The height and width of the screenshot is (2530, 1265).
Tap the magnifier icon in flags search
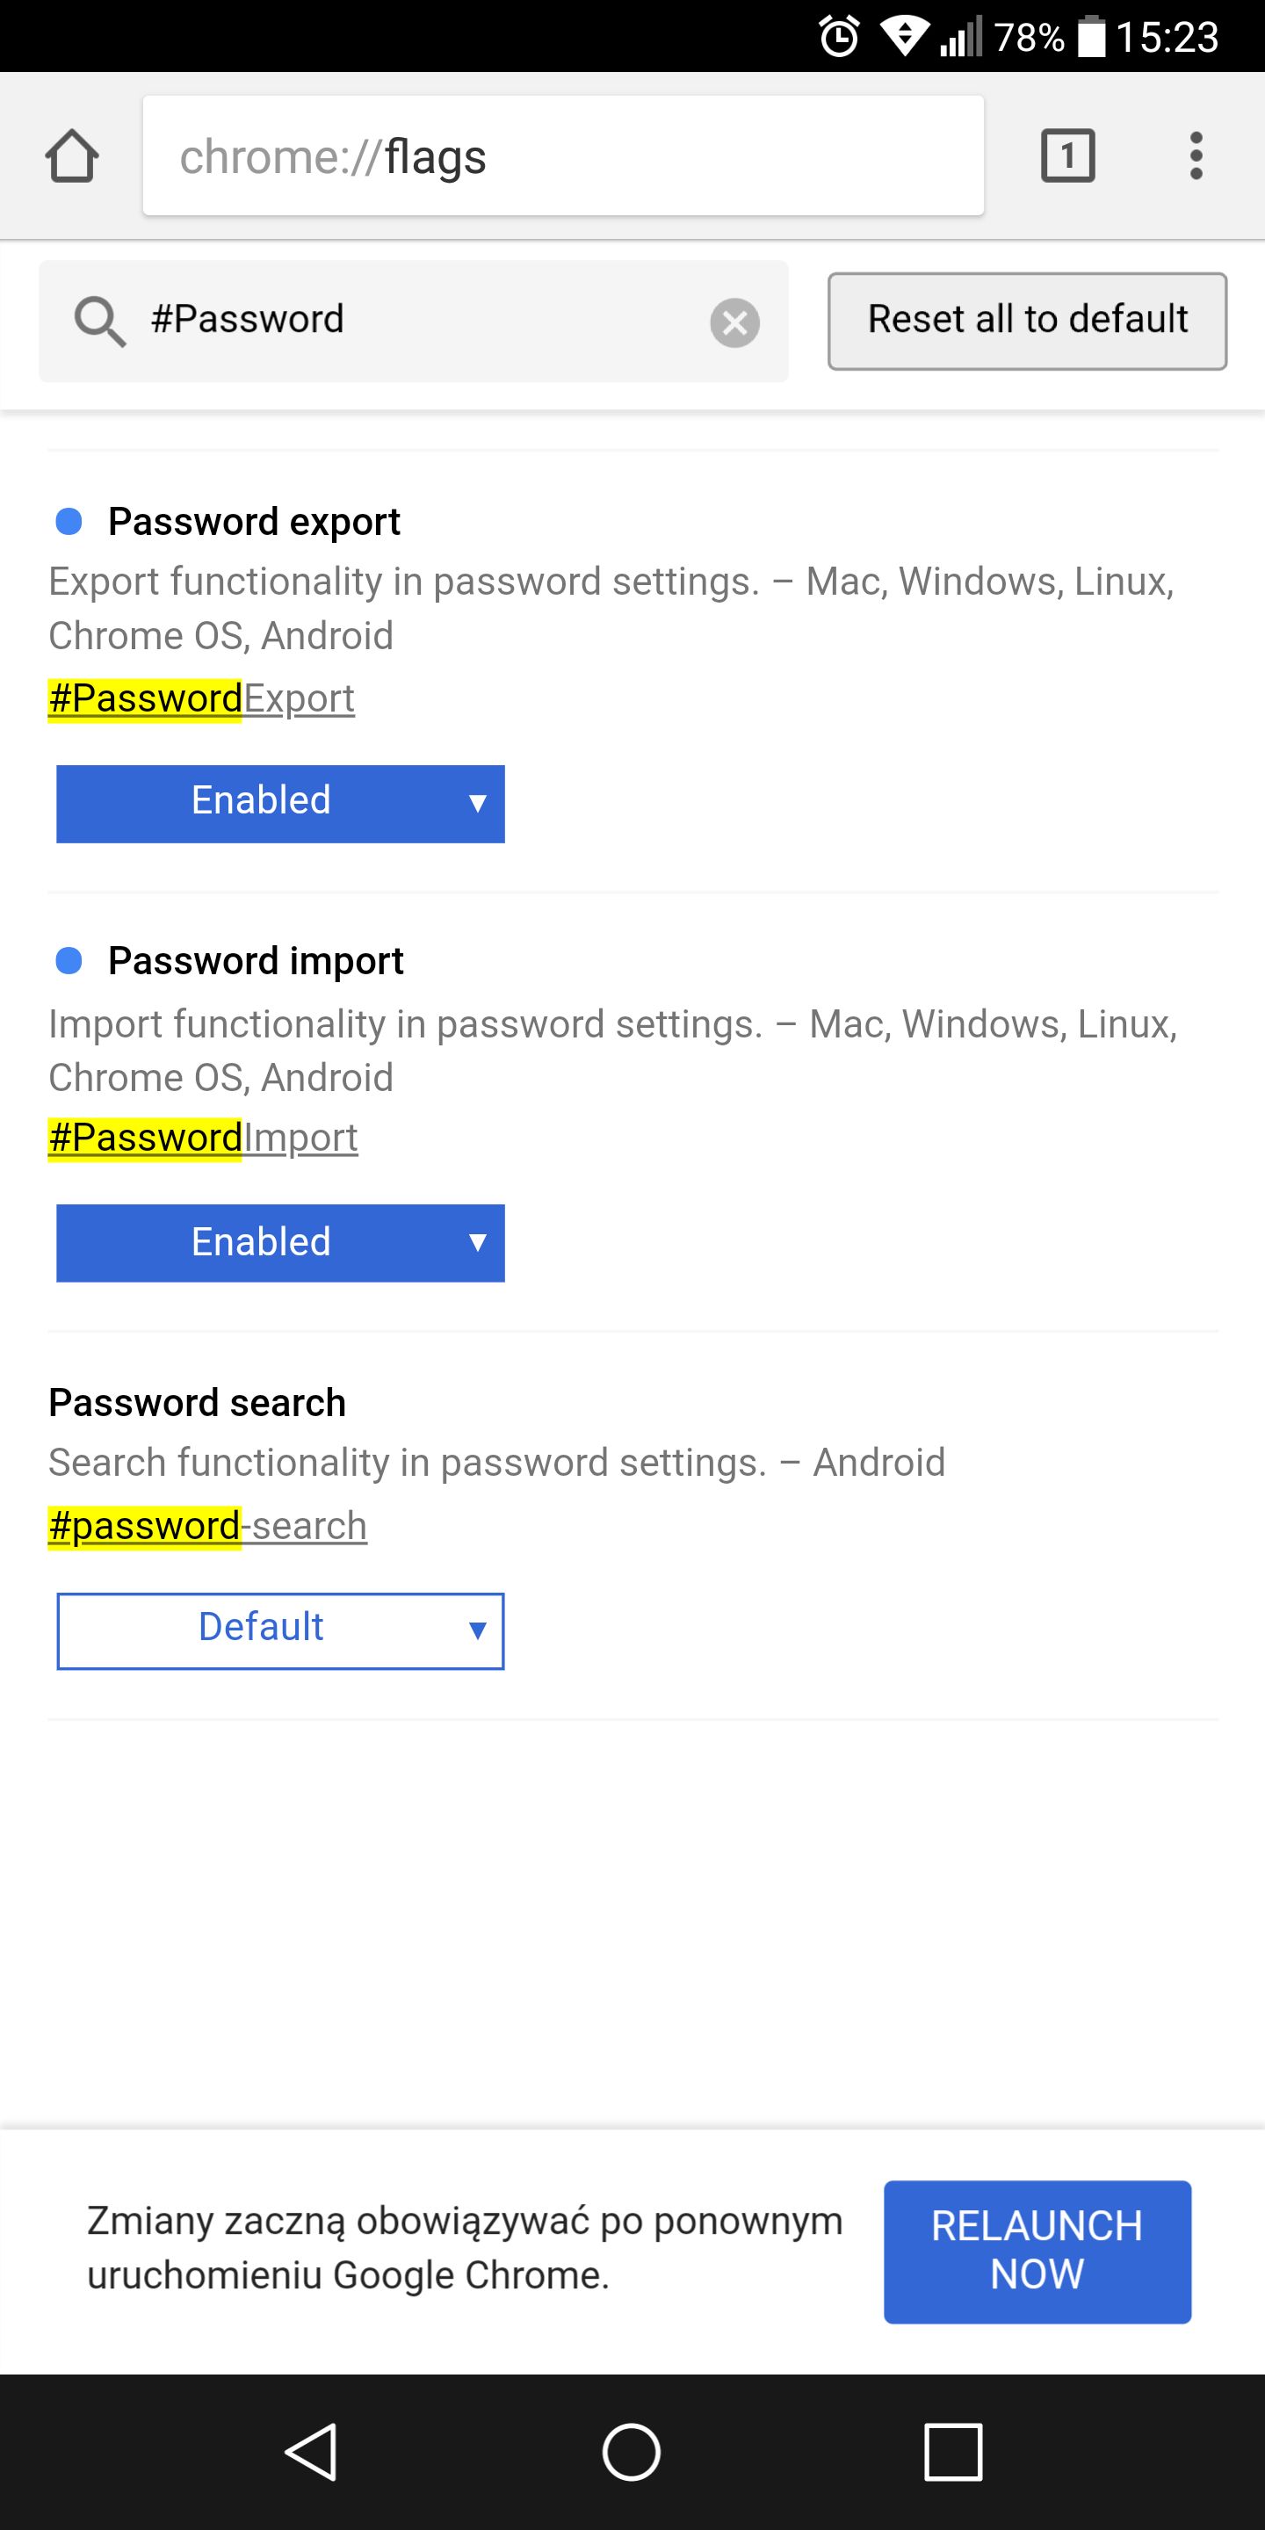[99, 322]
